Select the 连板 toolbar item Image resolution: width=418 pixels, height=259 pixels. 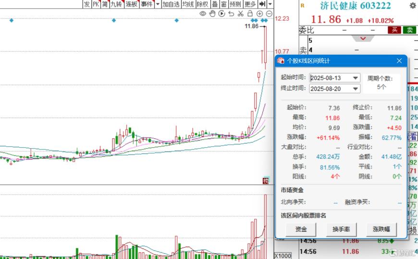[132, 4]
